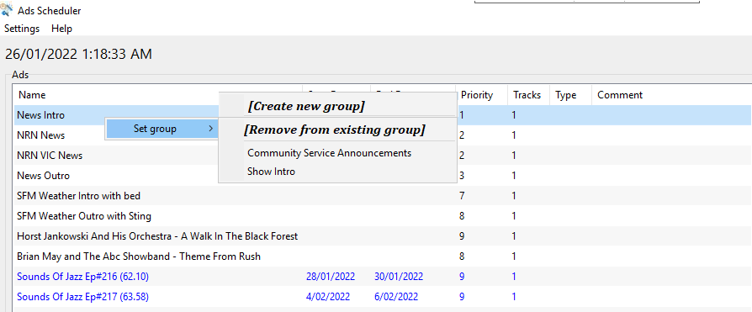
Task: Choose Create new group option
Action: coord(306,106)
